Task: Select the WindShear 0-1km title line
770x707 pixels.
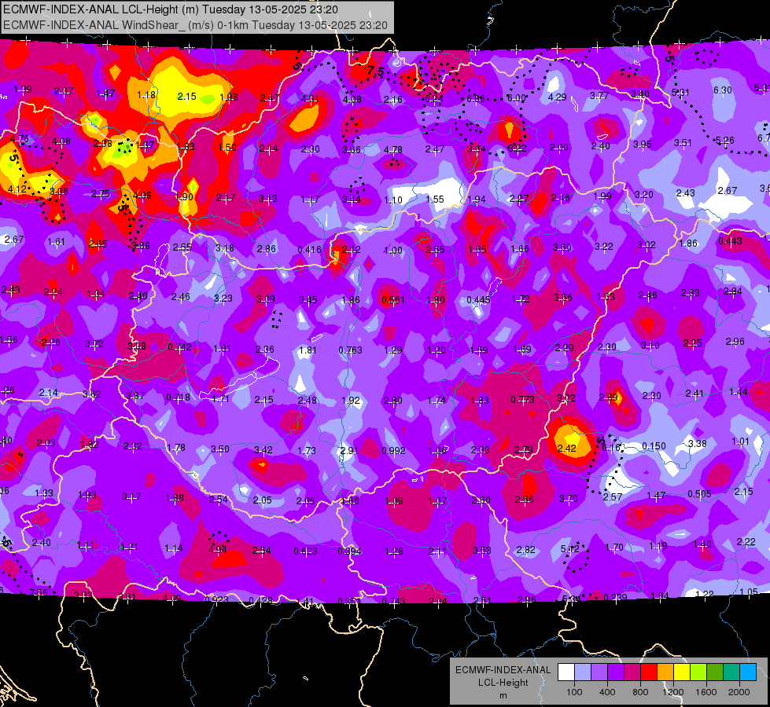Action: tap(195, 25)
